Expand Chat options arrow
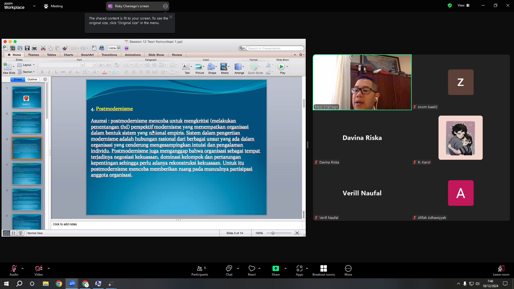 (x=238, y=268)
